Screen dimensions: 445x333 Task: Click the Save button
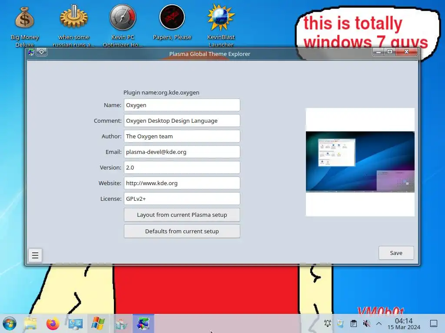coord(396,253)
